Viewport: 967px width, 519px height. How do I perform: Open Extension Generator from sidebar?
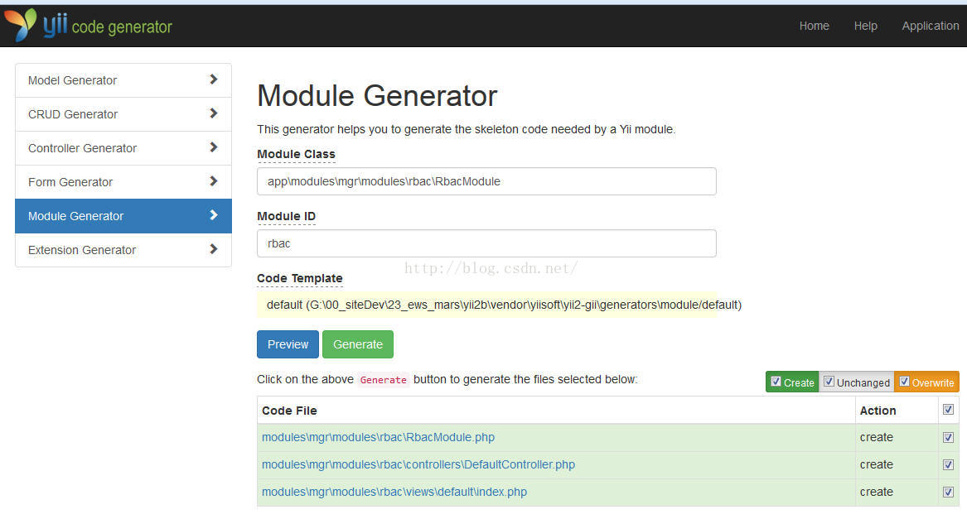point(123,250)
